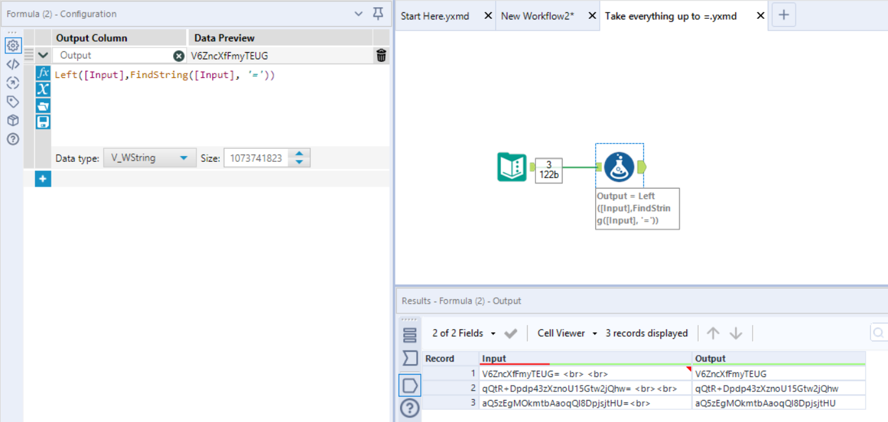Select the Formula tool on the canvas
The image size is (888, 422).
pyautogui.click(x=619, y=167)
